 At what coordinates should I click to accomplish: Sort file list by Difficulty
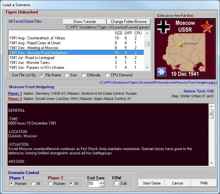coord(84,75)
